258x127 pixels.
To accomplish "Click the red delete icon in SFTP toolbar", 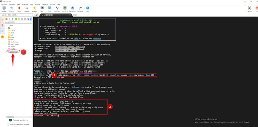I will (25, 19).
